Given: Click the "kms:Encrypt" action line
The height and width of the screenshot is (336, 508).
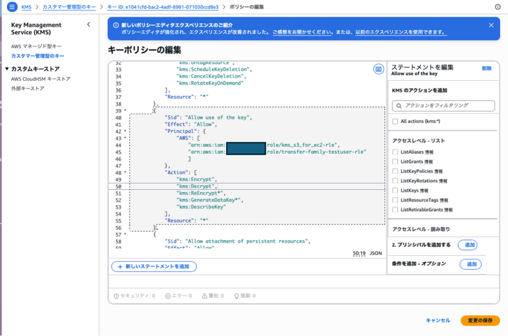Looking at the screenshot, I should pos(196,179).
